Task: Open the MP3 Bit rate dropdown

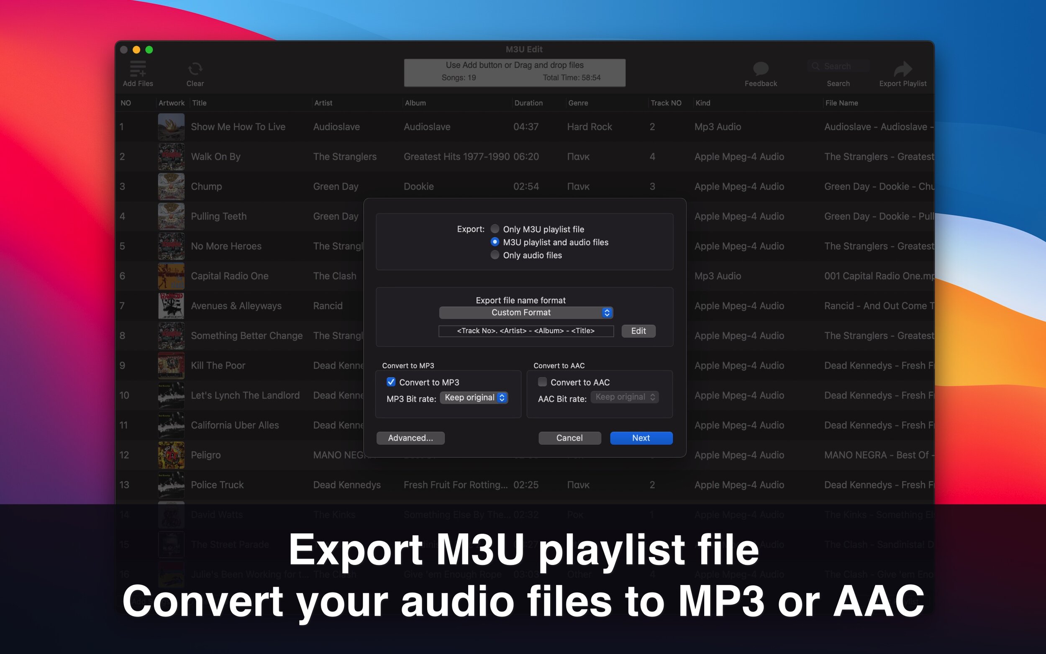Action: pos(474,398)
